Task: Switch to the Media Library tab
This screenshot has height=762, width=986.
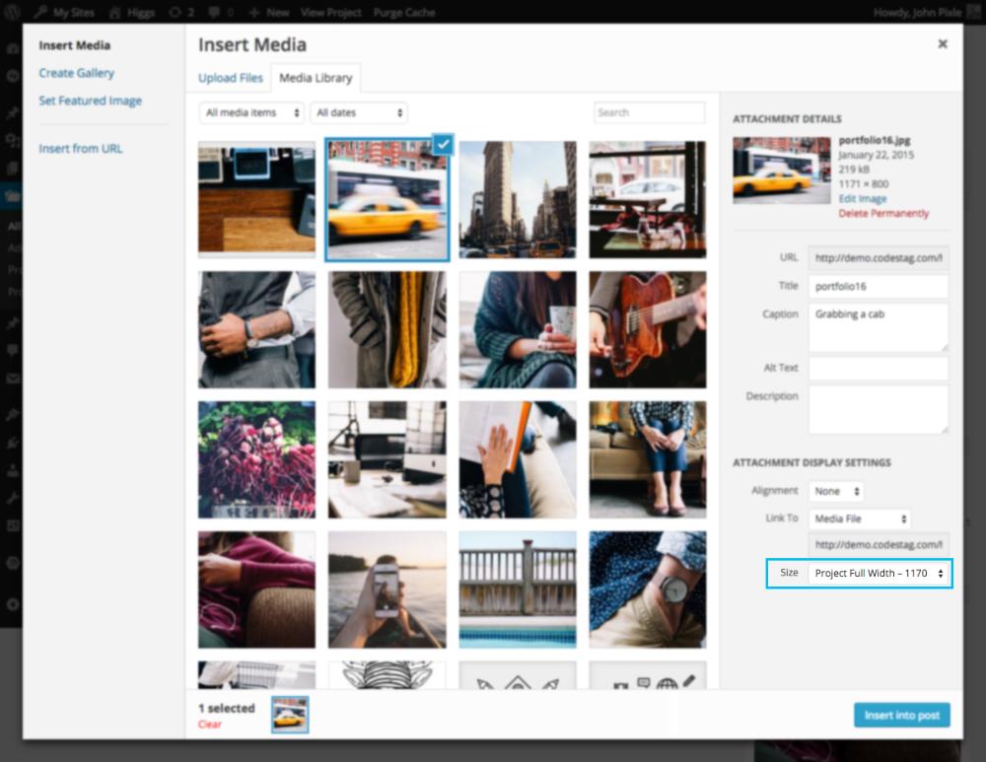Action: coord(316,78)
